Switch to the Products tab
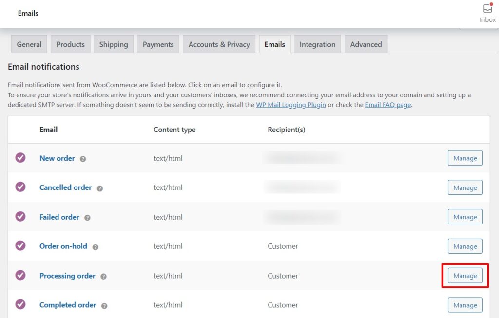 [x=70, y=44]
